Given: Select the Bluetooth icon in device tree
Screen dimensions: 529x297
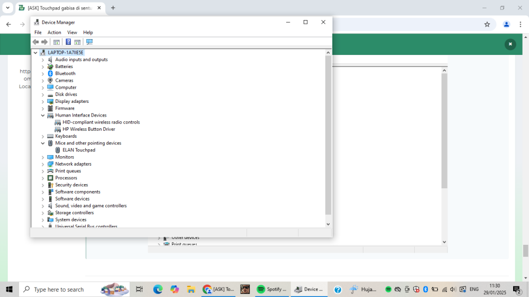Looking at the screenshot, I should [50, 73].
